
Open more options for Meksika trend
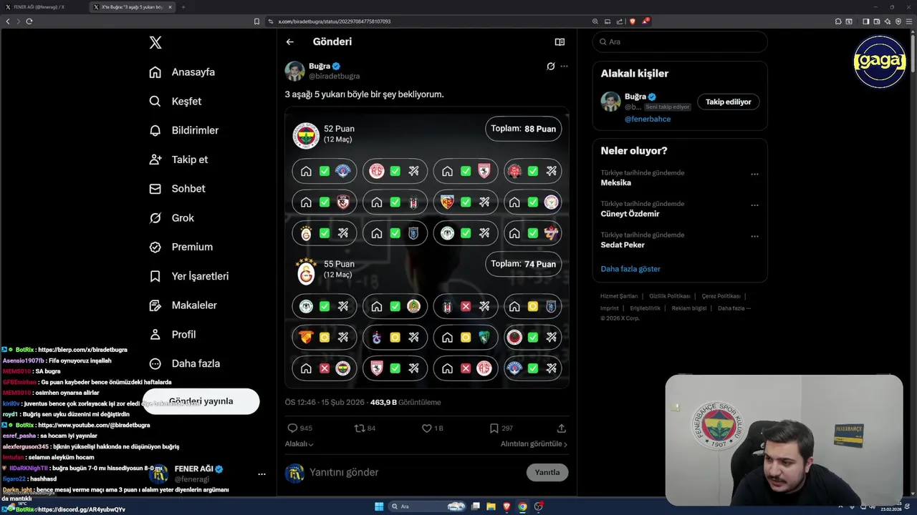(754, 174)
